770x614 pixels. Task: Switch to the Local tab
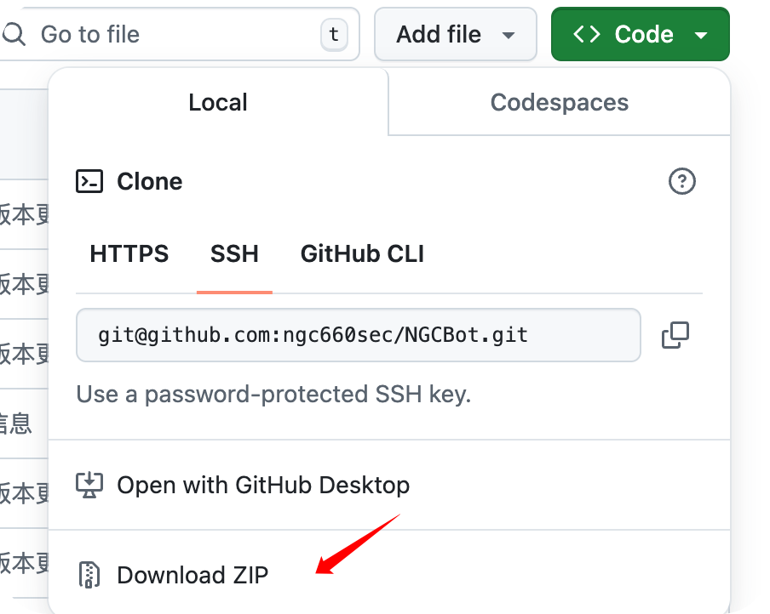218,103
